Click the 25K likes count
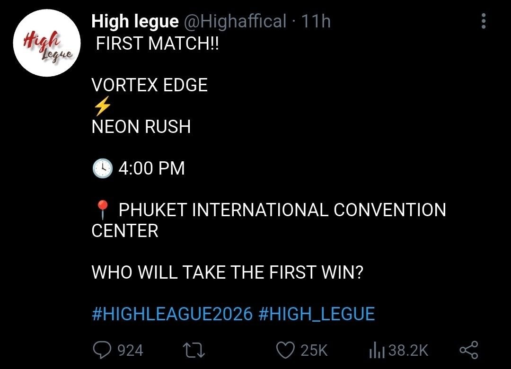 coord(314,351)
